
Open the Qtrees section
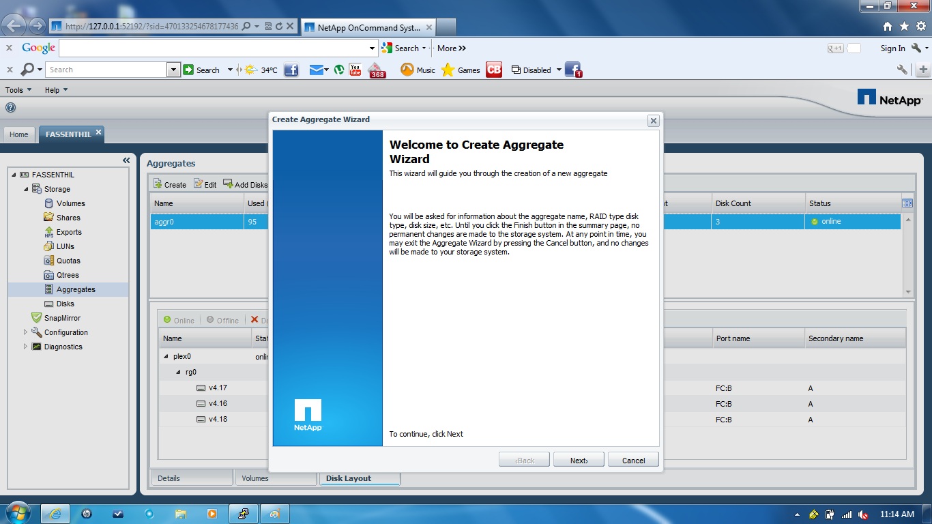[68, 274]
